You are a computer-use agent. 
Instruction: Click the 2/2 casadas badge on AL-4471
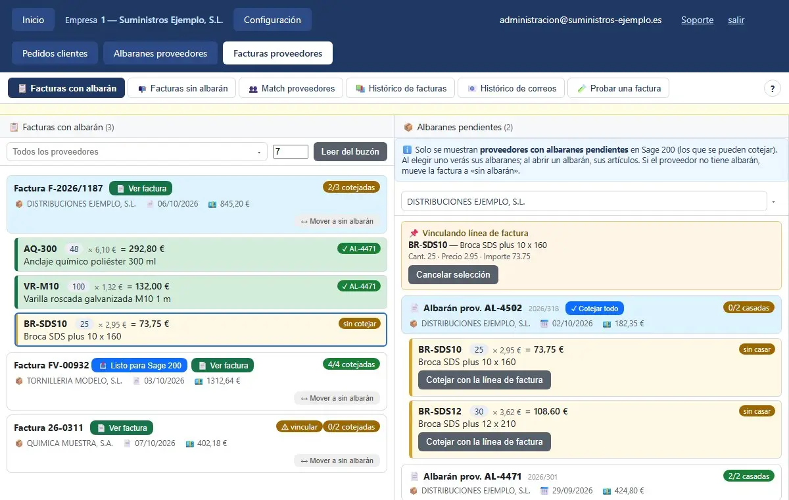click(749, 476)
